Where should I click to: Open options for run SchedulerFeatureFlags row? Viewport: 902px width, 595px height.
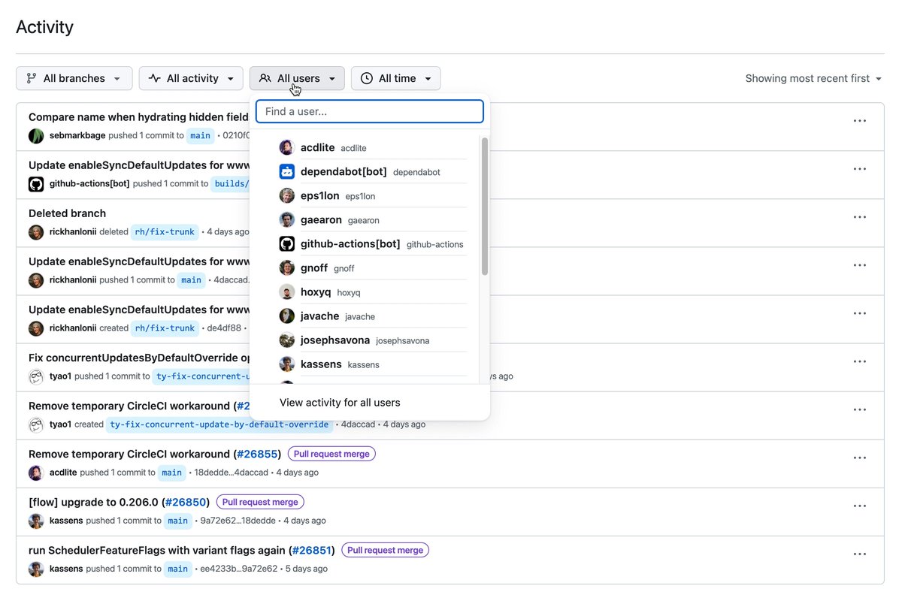(860, 554)
